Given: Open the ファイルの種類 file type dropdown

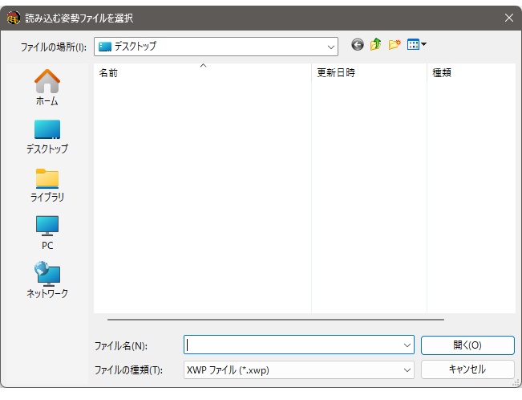Looking at the screenshot, I should click(x=407, y=370).
